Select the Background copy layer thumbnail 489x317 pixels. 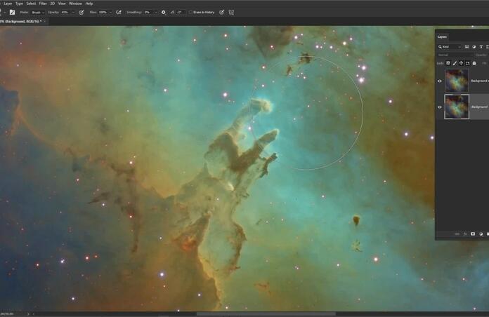[457, 81]
